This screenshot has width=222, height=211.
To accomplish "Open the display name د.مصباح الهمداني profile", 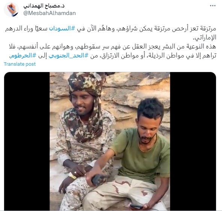I will [44, 6].
